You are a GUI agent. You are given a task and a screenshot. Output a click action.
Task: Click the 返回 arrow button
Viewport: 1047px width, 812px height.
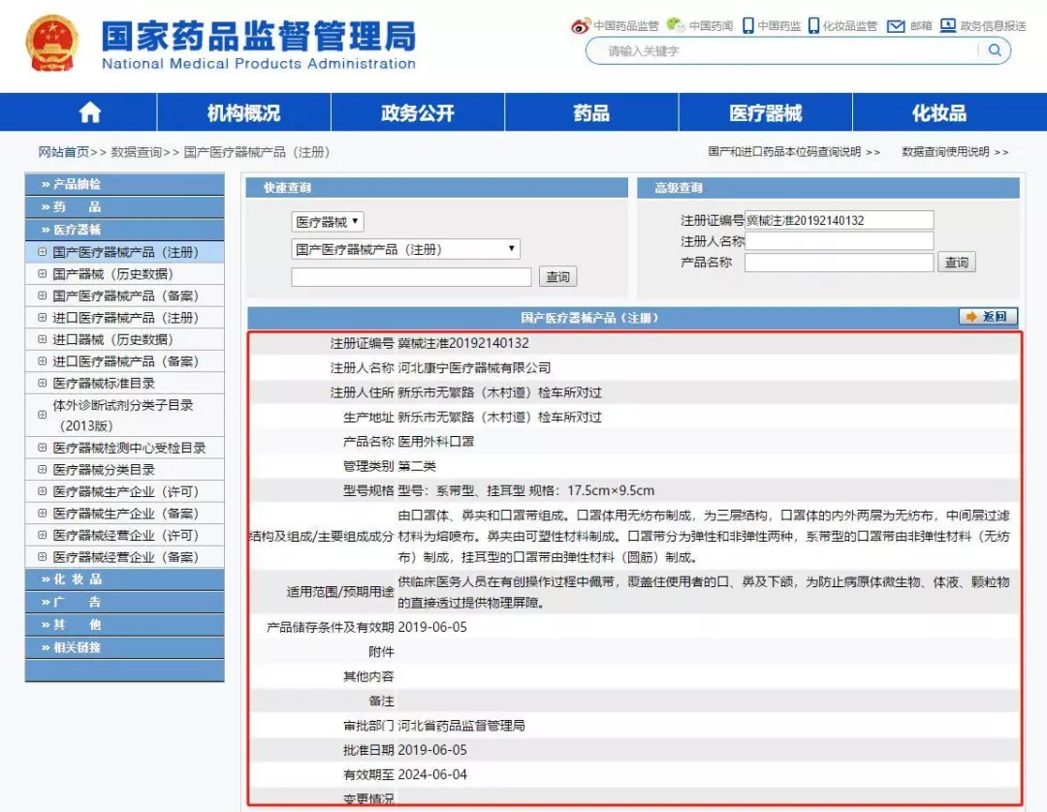click(x=988, y=316)
